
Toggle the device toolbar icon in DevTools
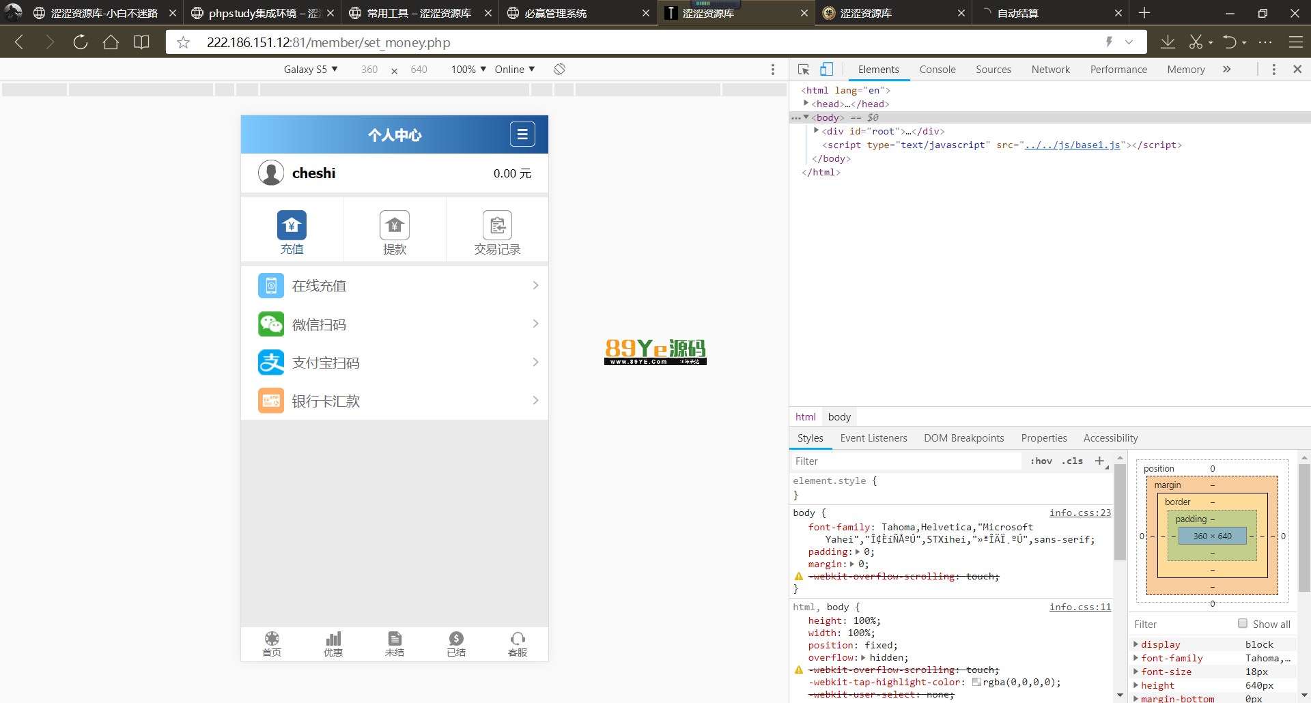pyautogui.click(x=826, y=69)
